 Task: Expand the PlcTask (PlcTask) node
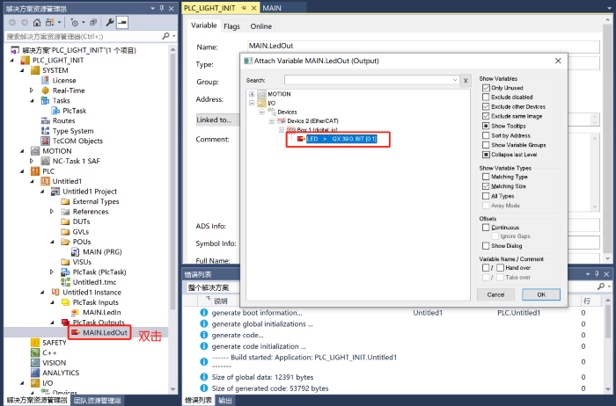[52, 272]
